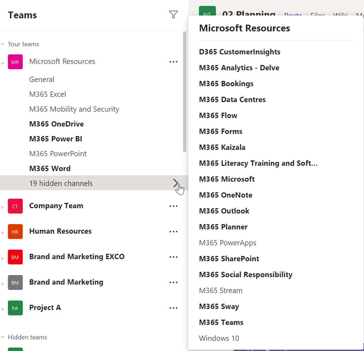Open Human Resources options menu
Image resolution: width=364 pixels, height=351 pixels.
click(x=173, y=231)
